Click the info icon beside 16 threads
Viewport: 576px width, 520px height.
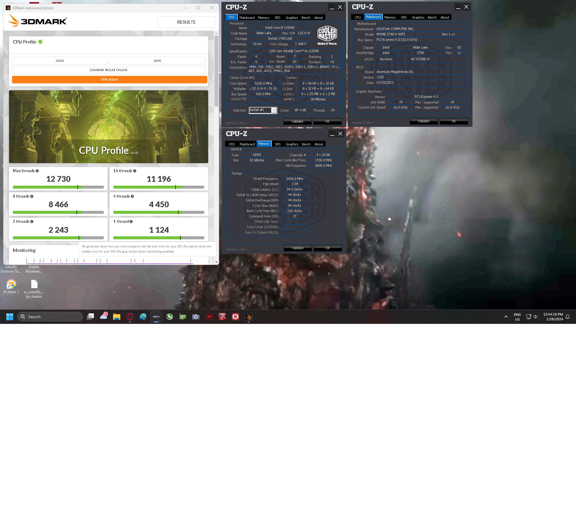pos(135,171)
